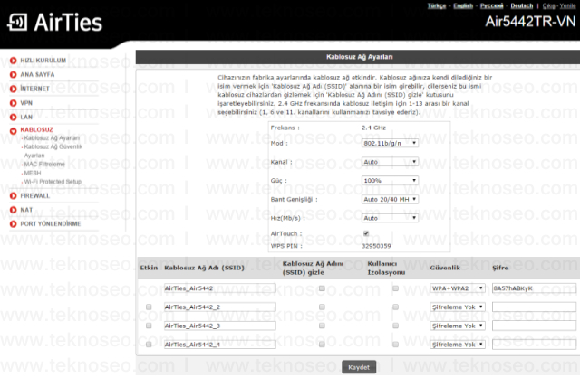
Task: Open the Mod 802.11b/g/n dropdown
Action: point(390,143)
